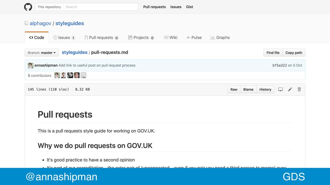Click the Why we do pull requests heading
This screenshot has width=330, height=185.
click(95, 145)
